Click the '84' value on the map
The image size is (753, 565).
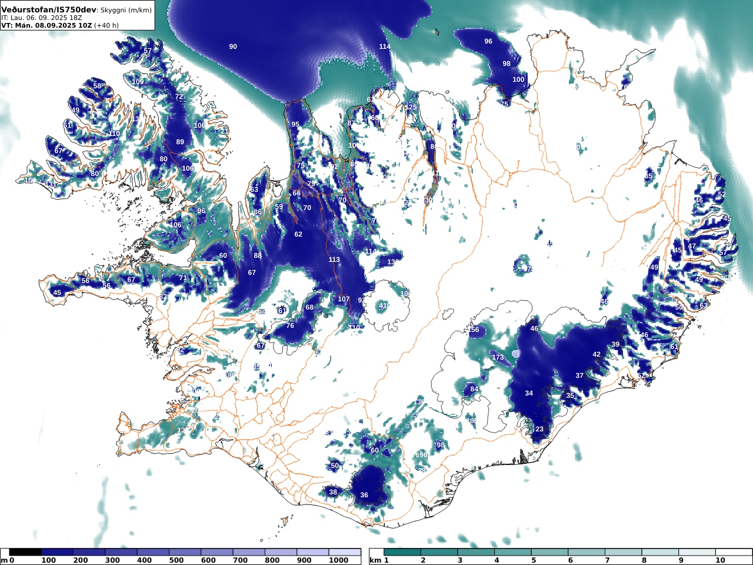pyautogui.click(x=474, y=389)
